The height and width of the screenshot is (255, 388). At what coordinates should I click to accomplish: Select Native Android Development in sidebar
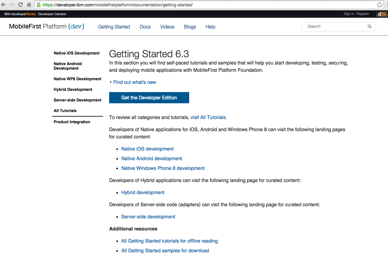pyautogui.click(x=68, y=66)
